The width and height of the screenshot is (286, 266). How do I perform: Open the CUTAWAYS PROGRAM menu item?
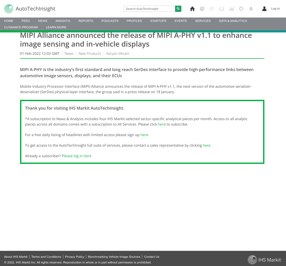(21, 27)
